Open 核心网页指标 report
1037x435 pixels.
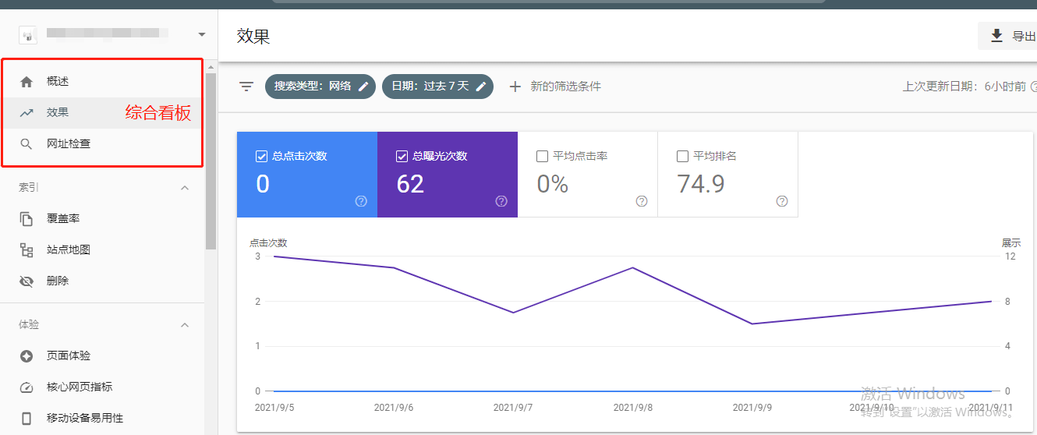pos(102,387)
